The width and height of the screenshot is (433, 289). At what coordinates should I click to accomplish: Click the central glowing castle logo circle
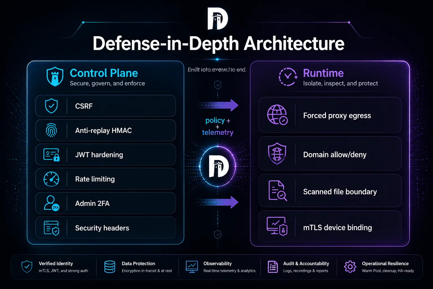[x=218, y=167]
